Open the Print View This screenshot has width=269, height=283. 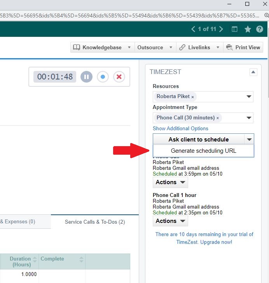tap(243, 47)
